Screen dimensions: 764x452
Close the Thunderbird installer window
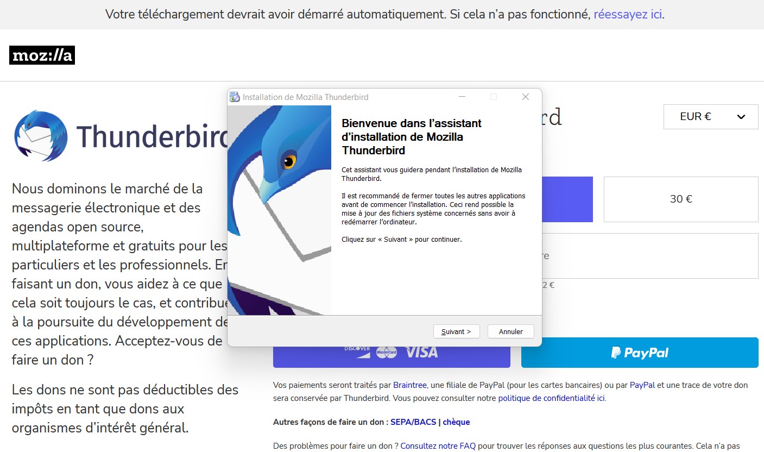(525, 97)
